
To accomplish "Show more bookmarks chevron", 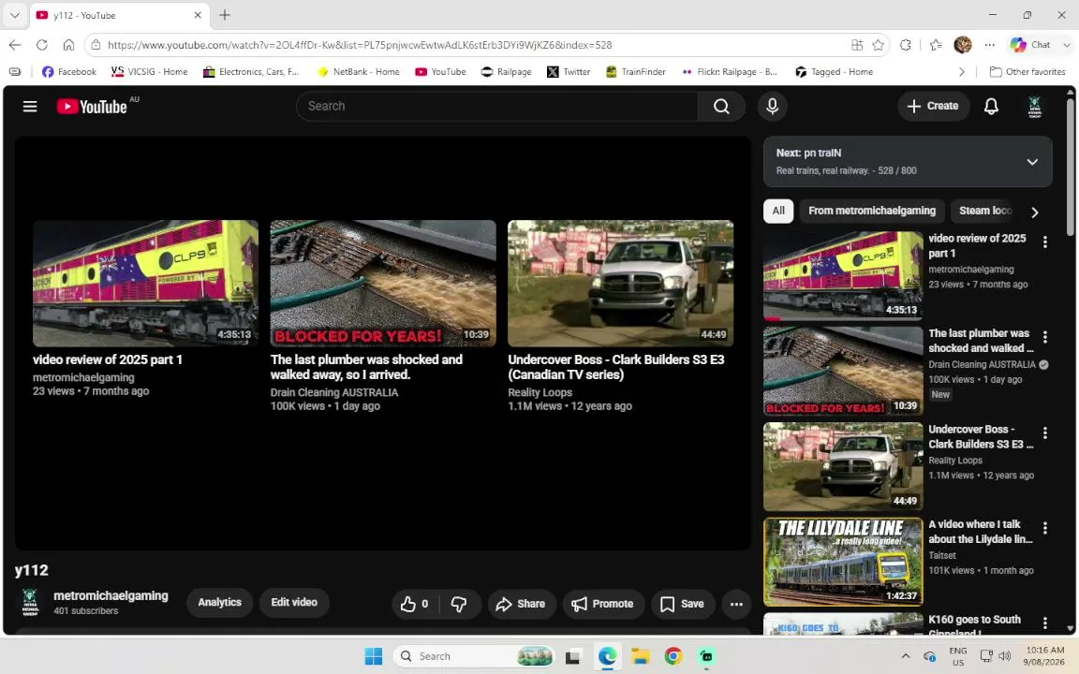I will click(x=961, y=71).
